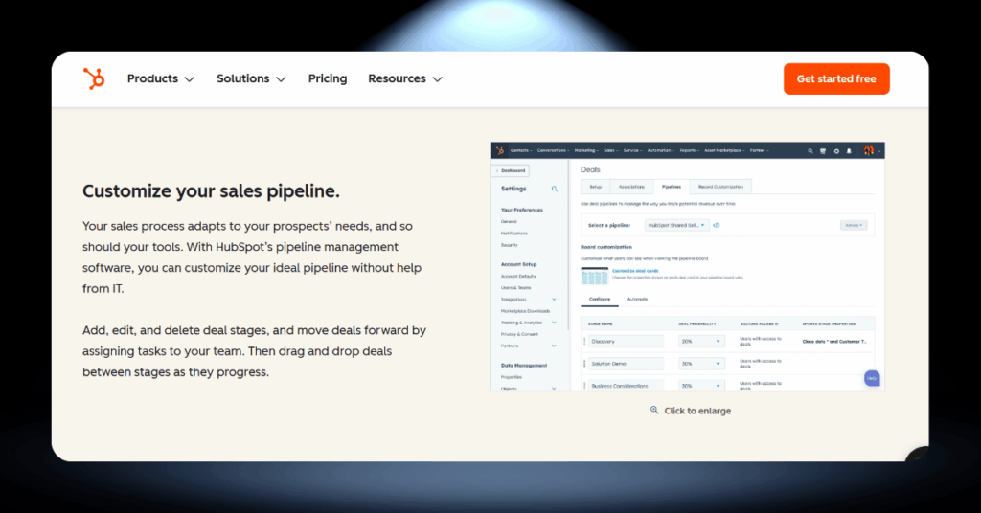Screen dimensions: 981x513
Task: Click the drag handle icon of the Discovery row
Action: [584, 341]
